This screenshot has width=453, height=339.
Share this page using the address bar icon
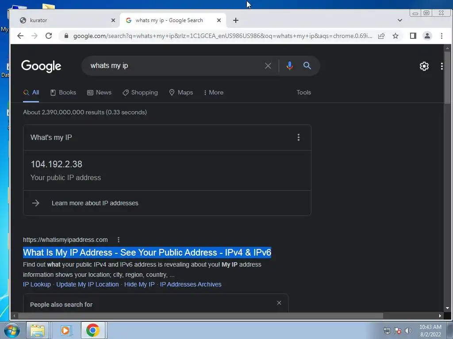[x=381, y=36]
